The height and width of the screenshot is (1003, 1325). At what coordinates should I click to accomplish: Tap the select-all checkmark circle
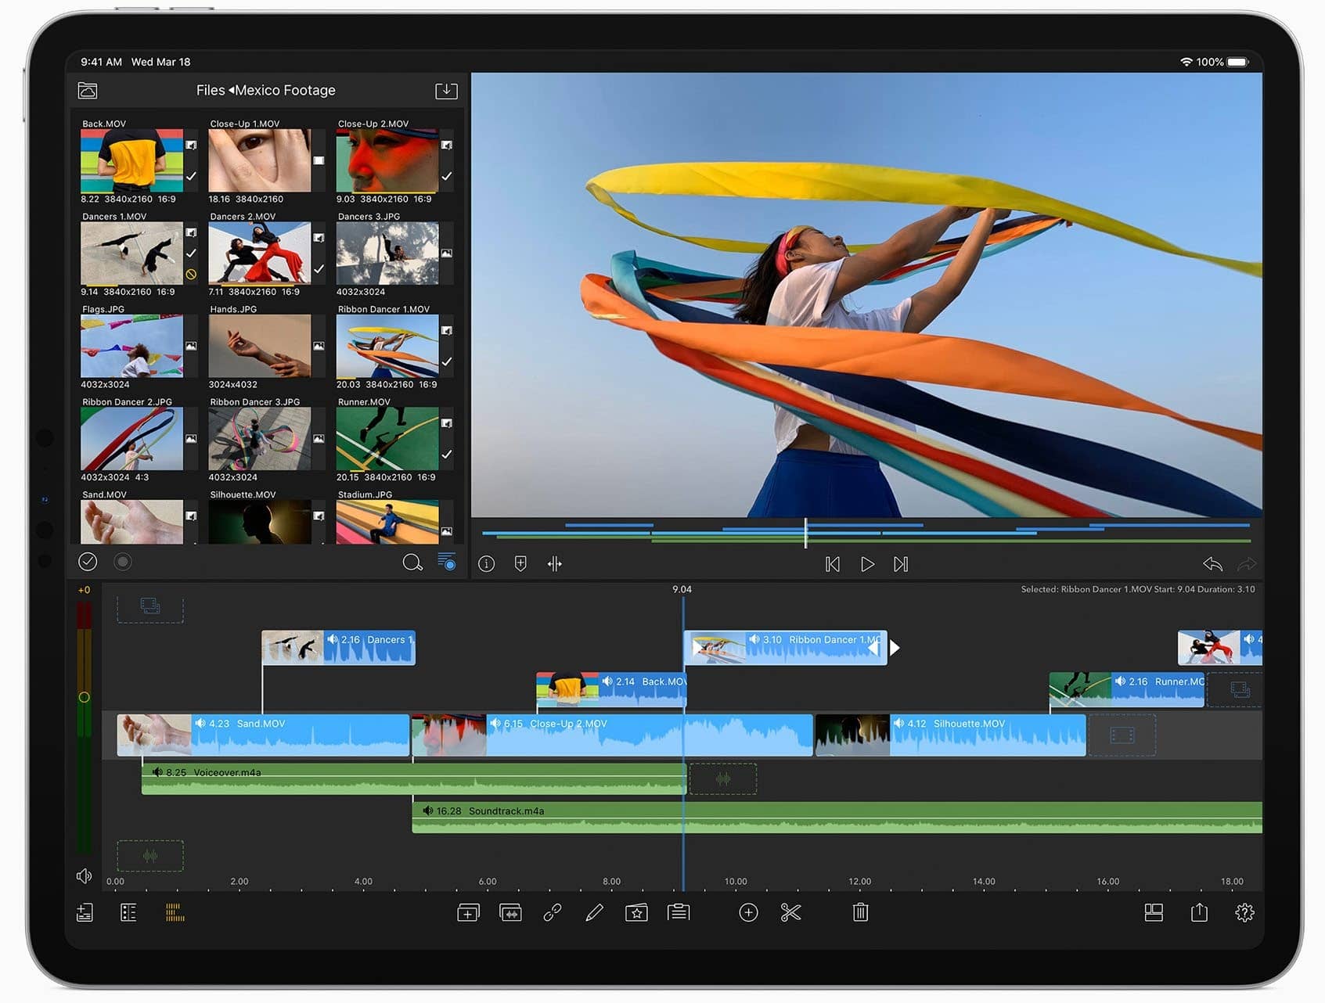tap(88, 562)
